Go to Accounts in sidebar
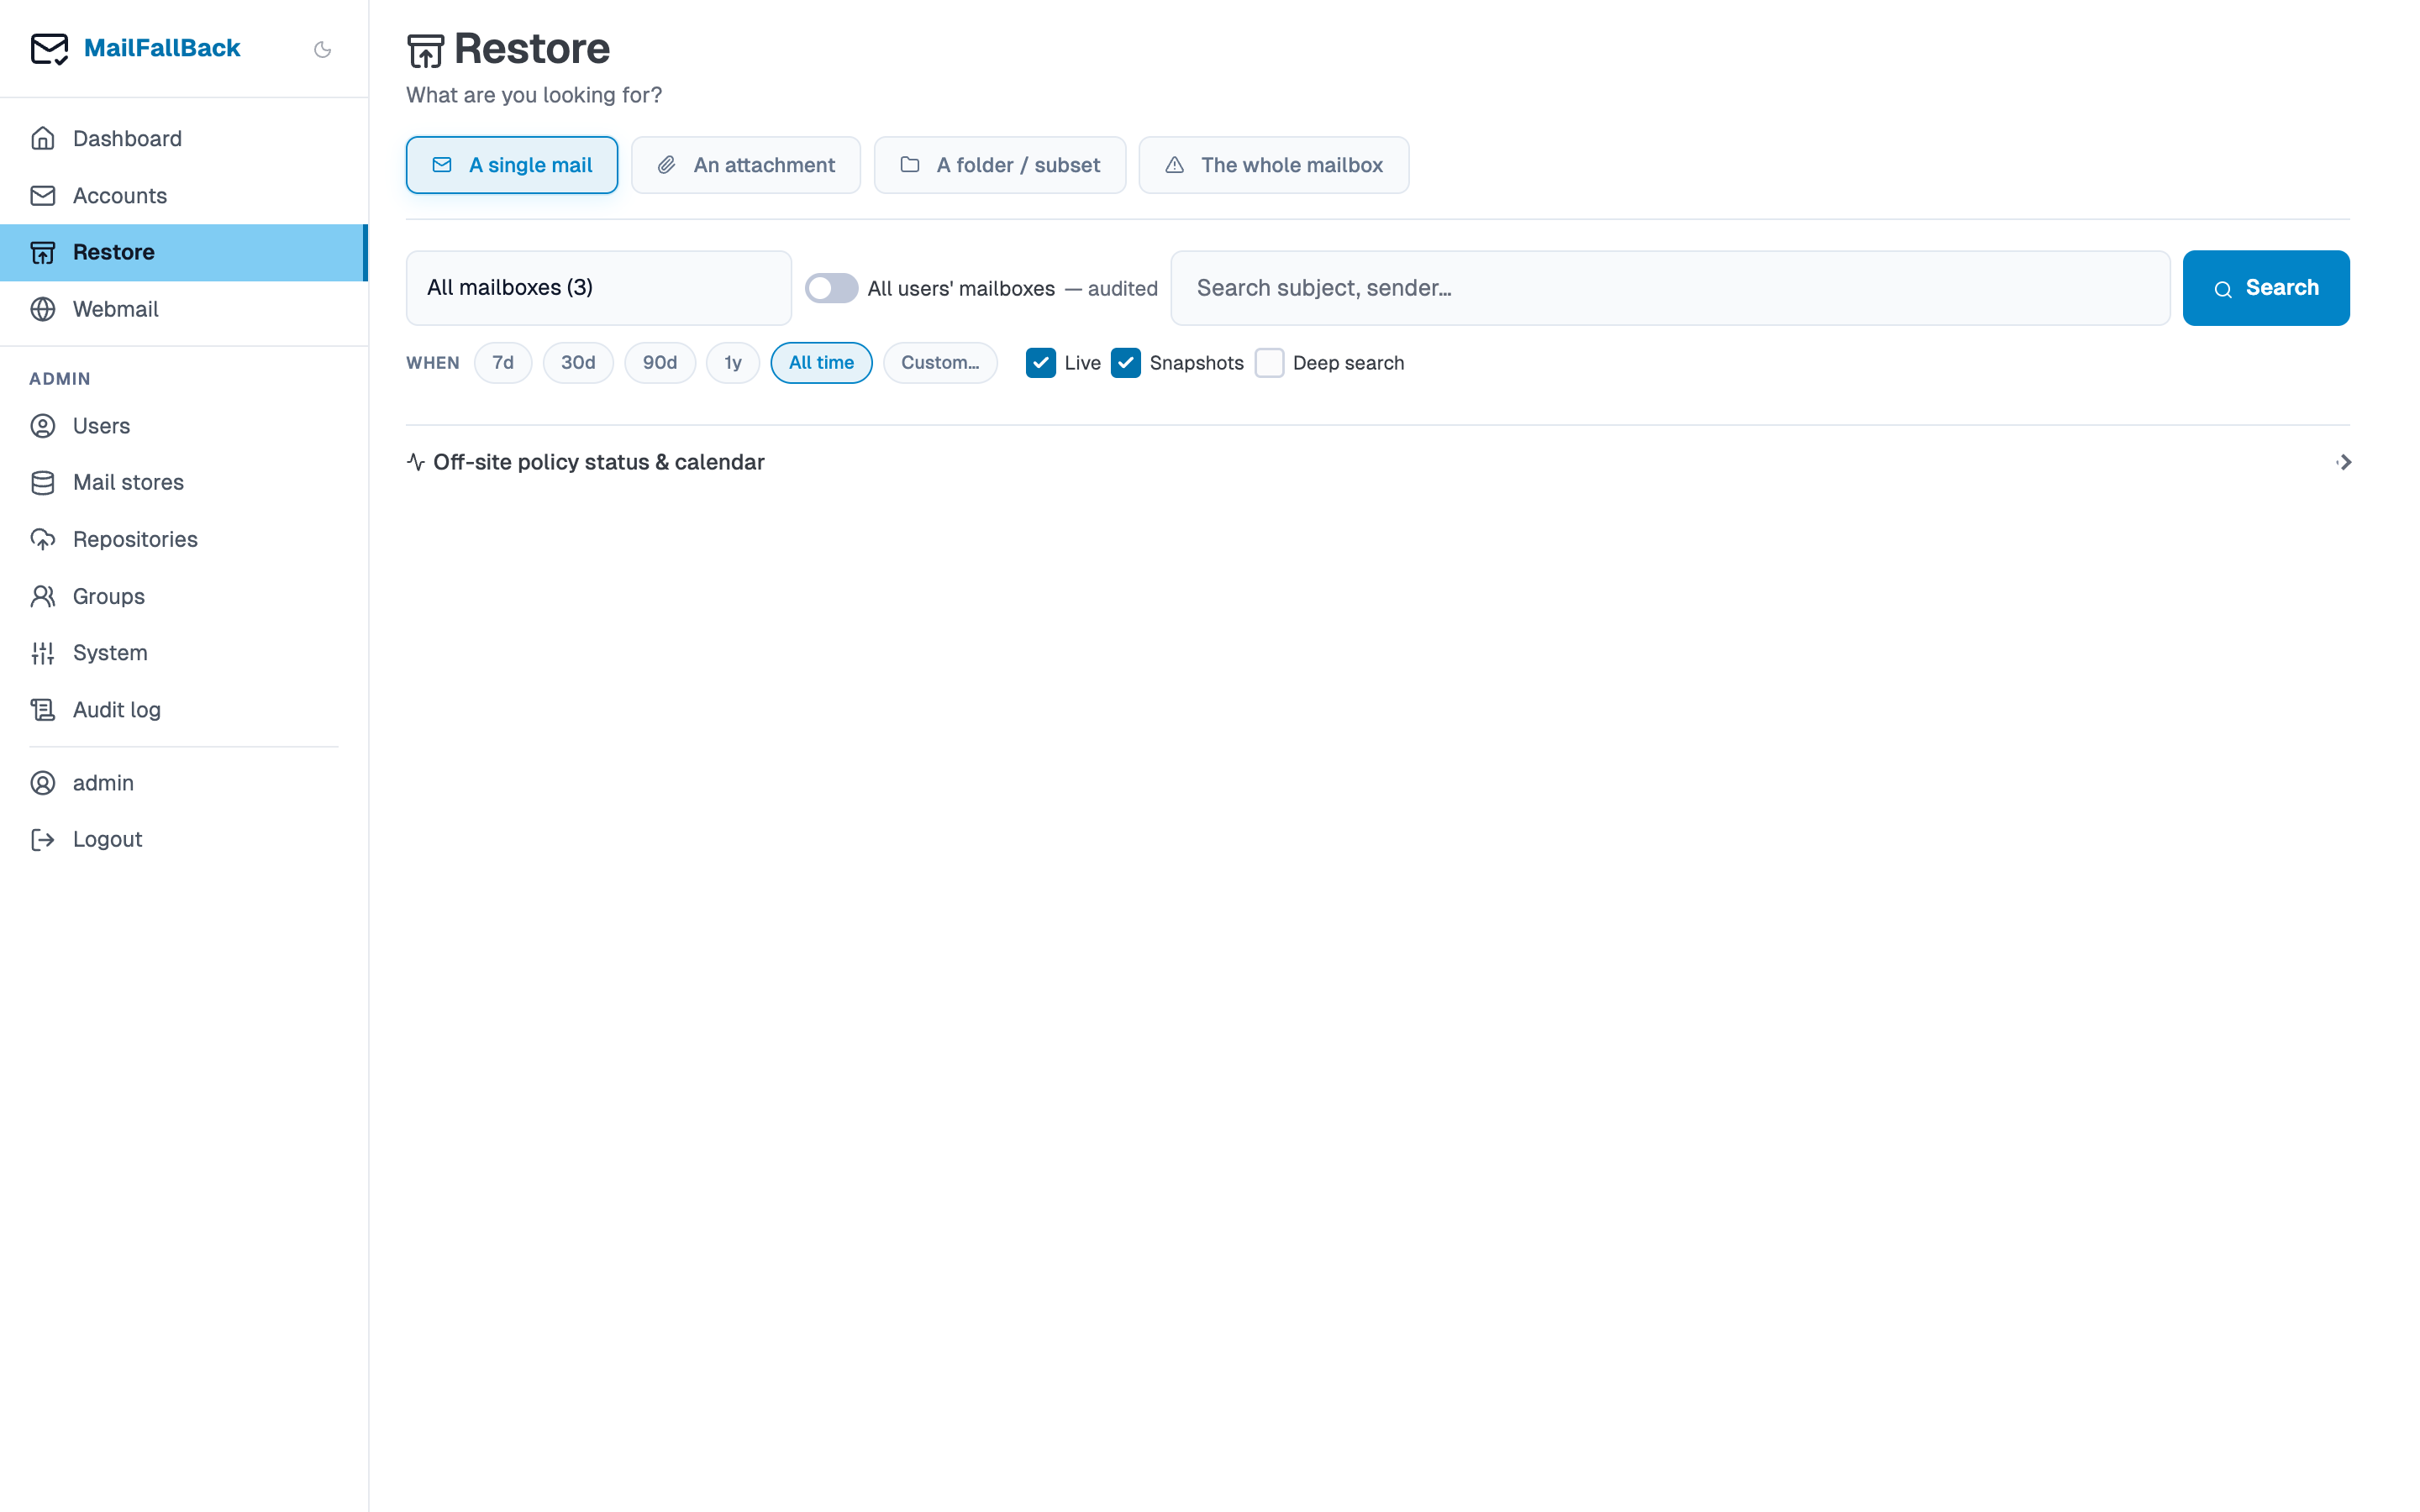Image resolution: width=2420 pixels, height=1512 pixels. tap(184, 195)
